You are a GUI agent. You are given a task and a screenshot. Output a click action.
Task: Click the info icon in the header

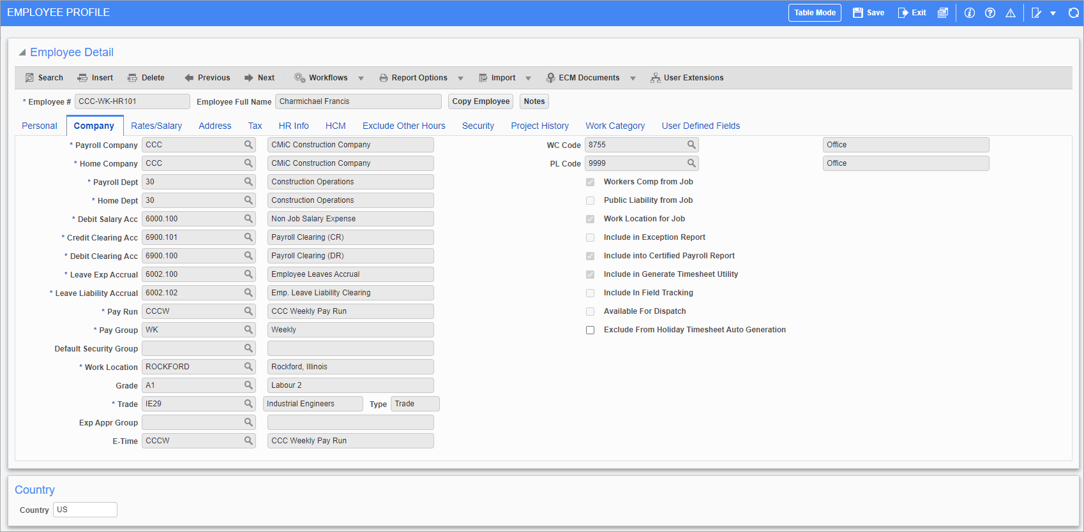click(970, 13)
